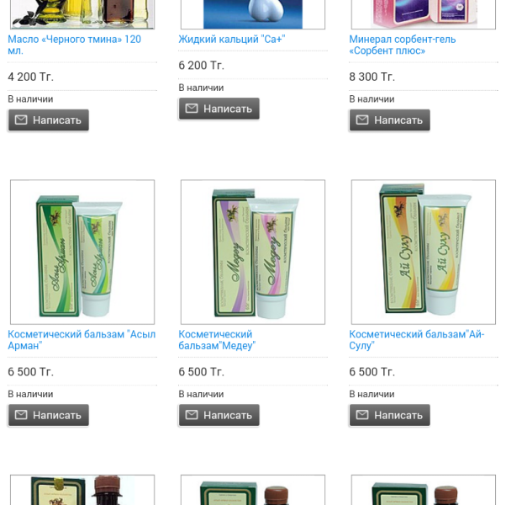The height and width of the screenshot is (505, 506).
Task: Click envelope icon under Сорбент плюс
Action: pos(362,120)
